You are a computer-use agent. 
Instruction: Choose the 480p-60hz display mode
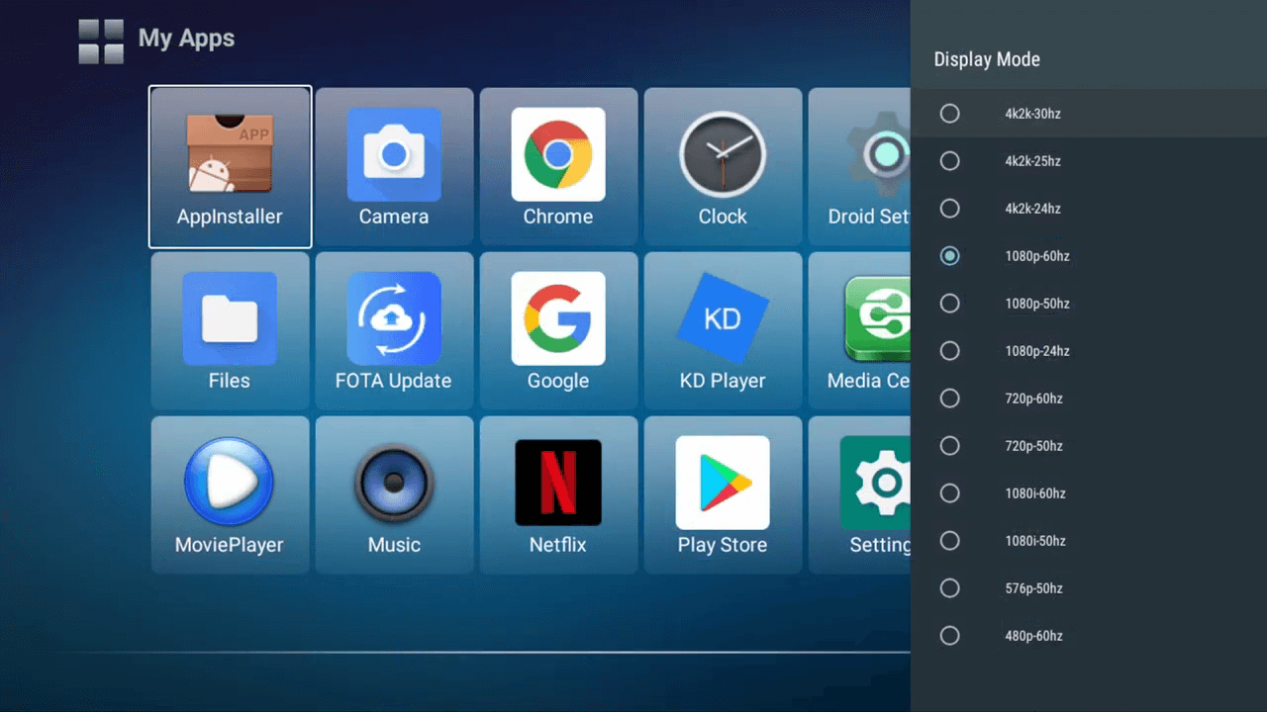click(1089, 636)
